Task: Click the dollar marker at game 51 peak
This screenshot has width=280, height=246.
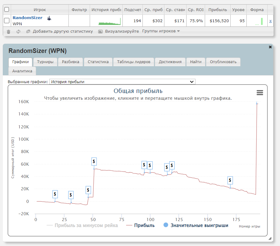Action: pyautogui.click(x=94, y=161)
